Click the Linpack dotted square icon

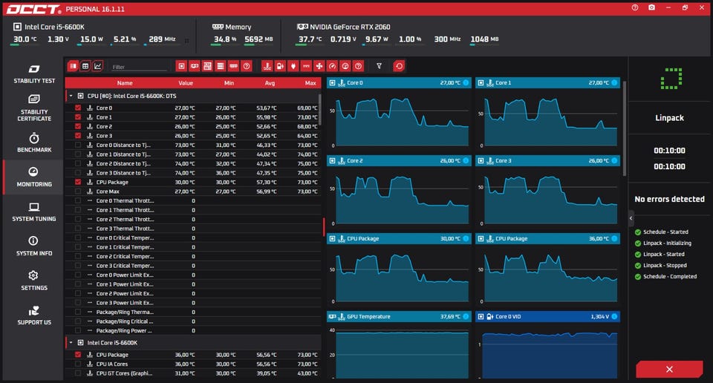(671, 79)
